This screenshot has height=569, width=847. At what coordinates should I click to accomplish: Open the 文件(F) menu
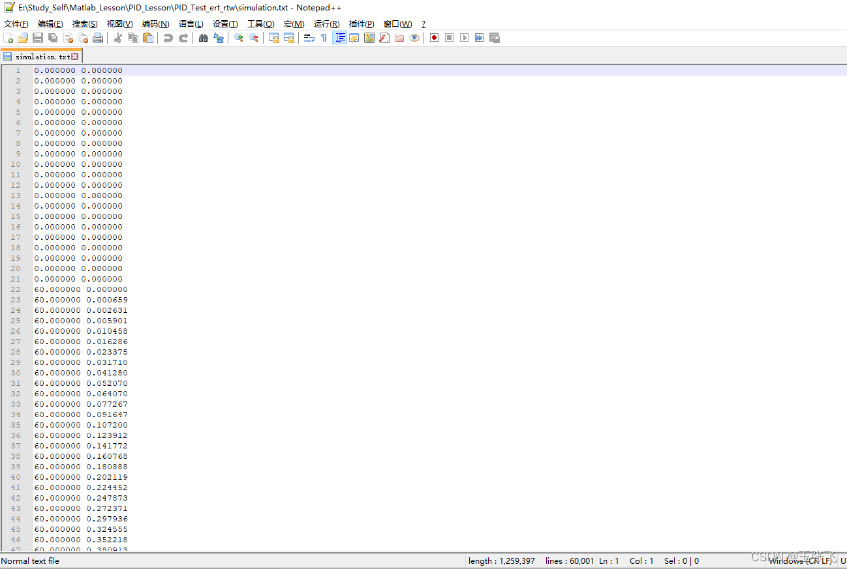(x=16, y=24)
